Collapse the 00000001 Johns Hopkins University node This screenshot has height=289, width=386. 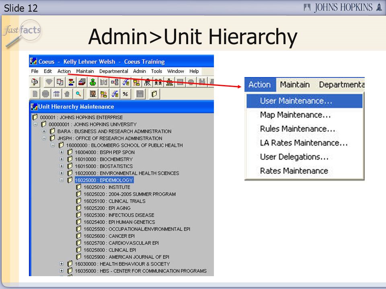35,124
